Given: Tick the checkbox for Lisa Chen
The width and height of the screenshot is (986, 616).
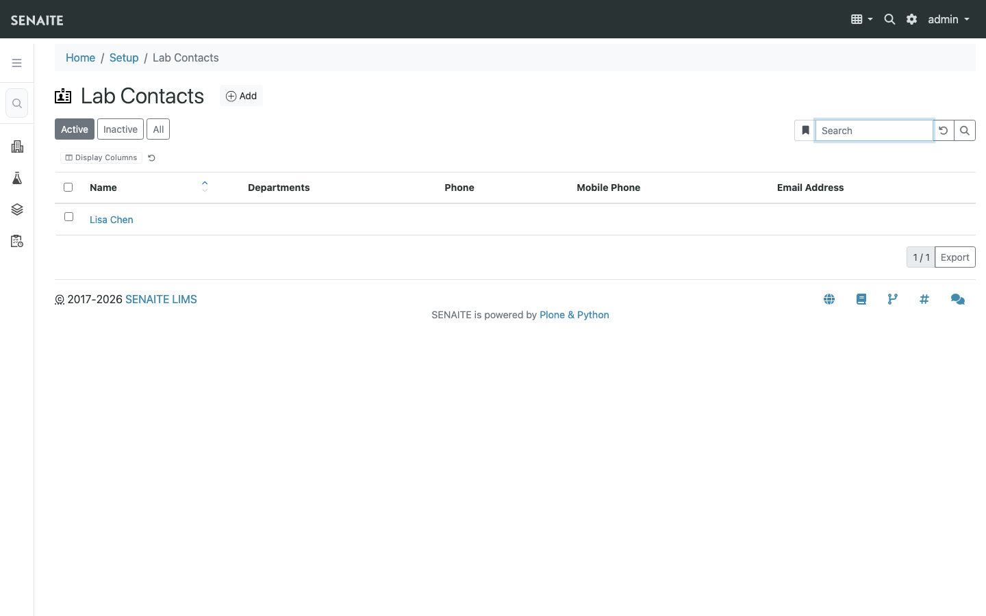Looking at the screenshot, I should 68,216.
